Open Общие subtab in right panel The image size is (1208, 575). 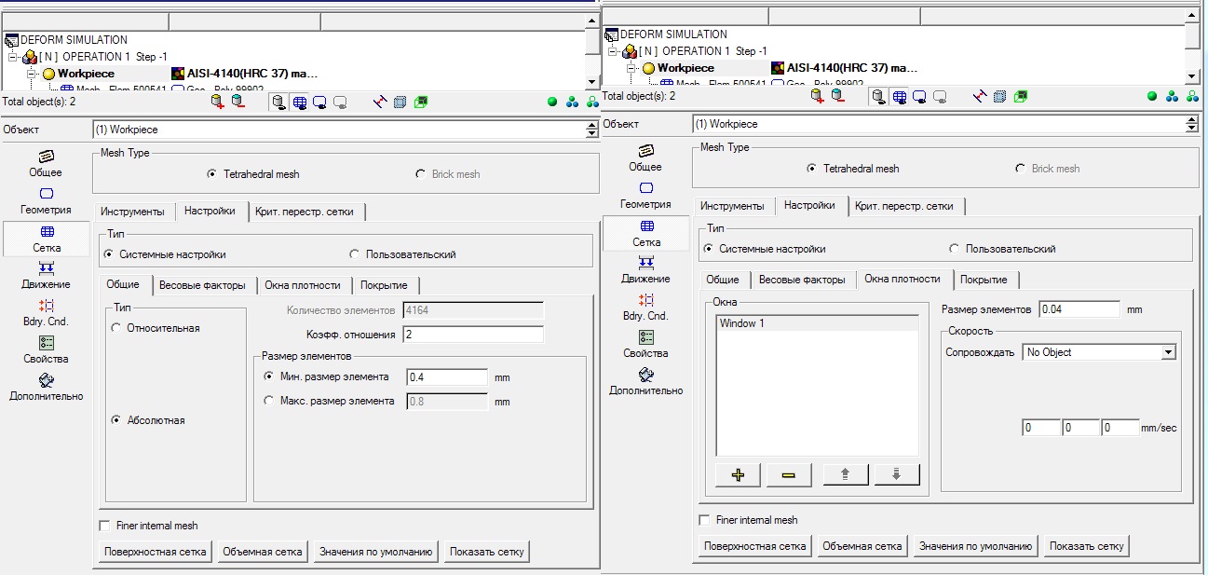pos(723,280)
